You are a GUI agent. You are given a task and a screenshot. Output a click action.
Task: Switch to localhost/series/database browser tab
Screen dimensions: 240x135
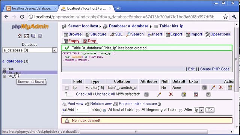point(30,9)
